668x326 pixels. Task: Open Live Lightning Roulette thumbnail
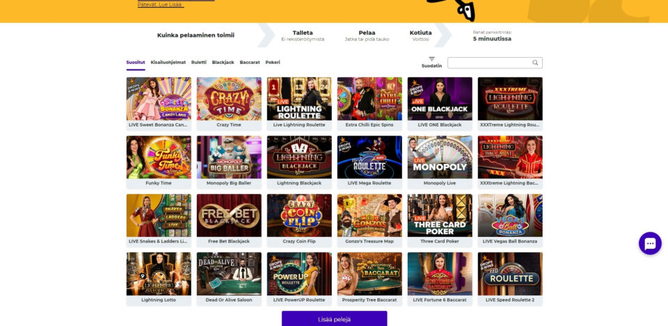click(299, 99)
